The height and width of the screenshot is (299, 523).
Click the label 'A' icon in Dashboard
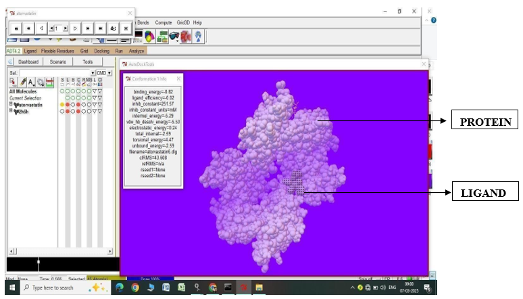pyautogui.click(x=31, y=82)
